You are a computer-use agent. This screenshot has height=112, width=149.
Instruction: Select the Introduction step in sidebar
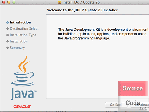point(20,22)
